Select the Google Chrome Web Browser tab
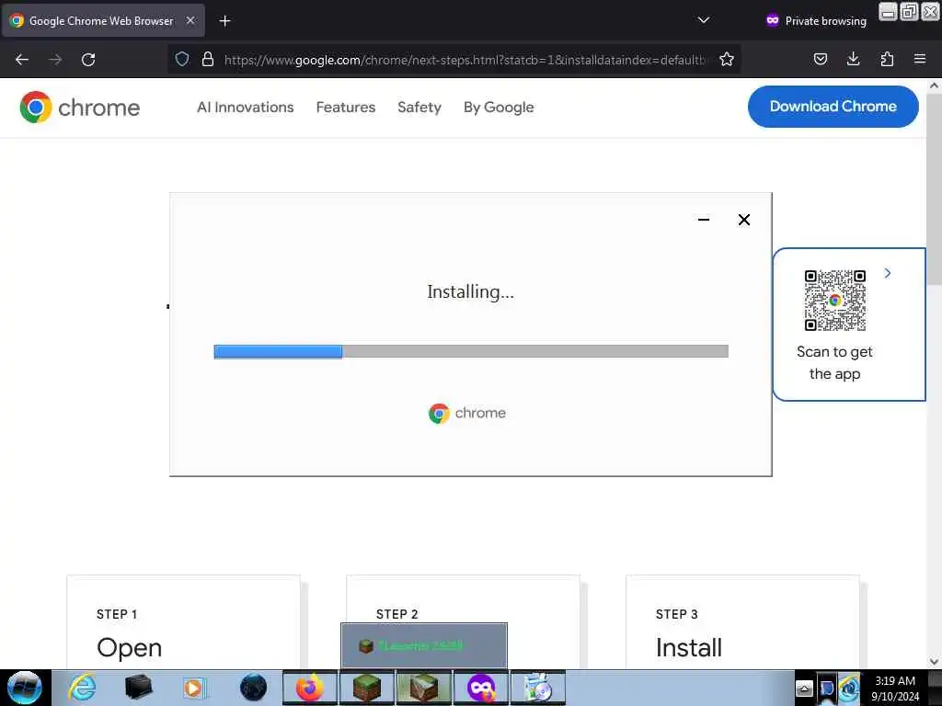Screen dimensions: 942x706 pos(103,20)
